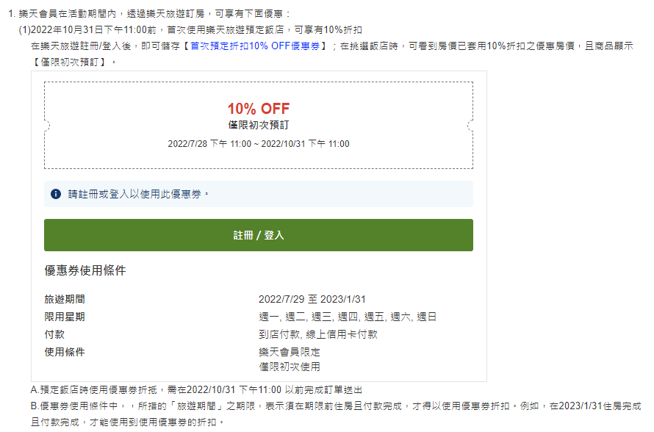Click the red 10% OFF coupon title
Screen dimensions: 654x432
[x=259, y=109]
